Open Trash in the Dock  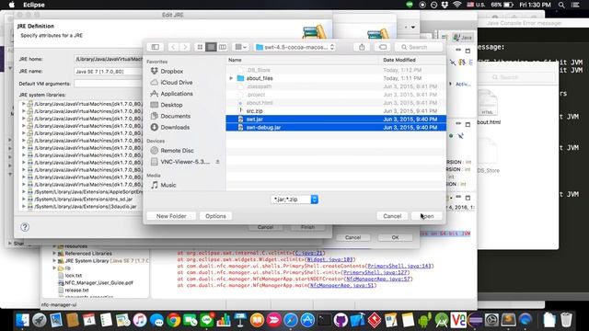[x=566, y=320]
